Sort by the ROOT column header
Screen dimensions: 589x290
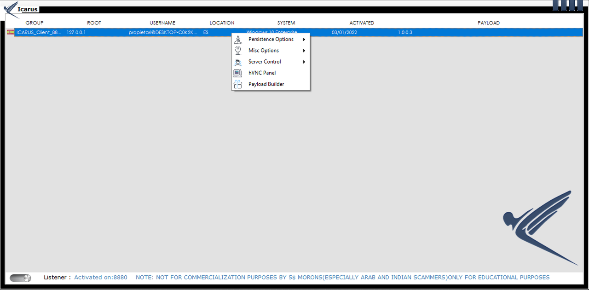click(94, 23)
